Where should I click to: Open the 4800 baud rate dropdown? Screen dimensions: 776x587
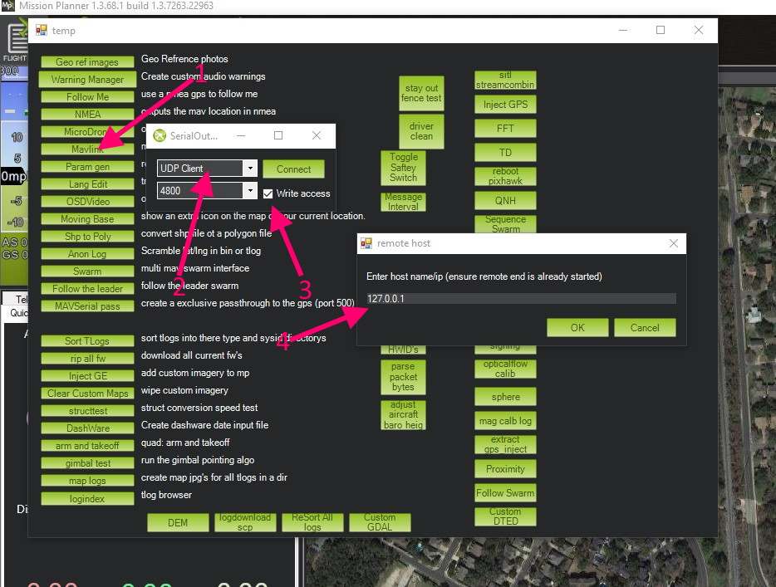click(x=249, y=191)
